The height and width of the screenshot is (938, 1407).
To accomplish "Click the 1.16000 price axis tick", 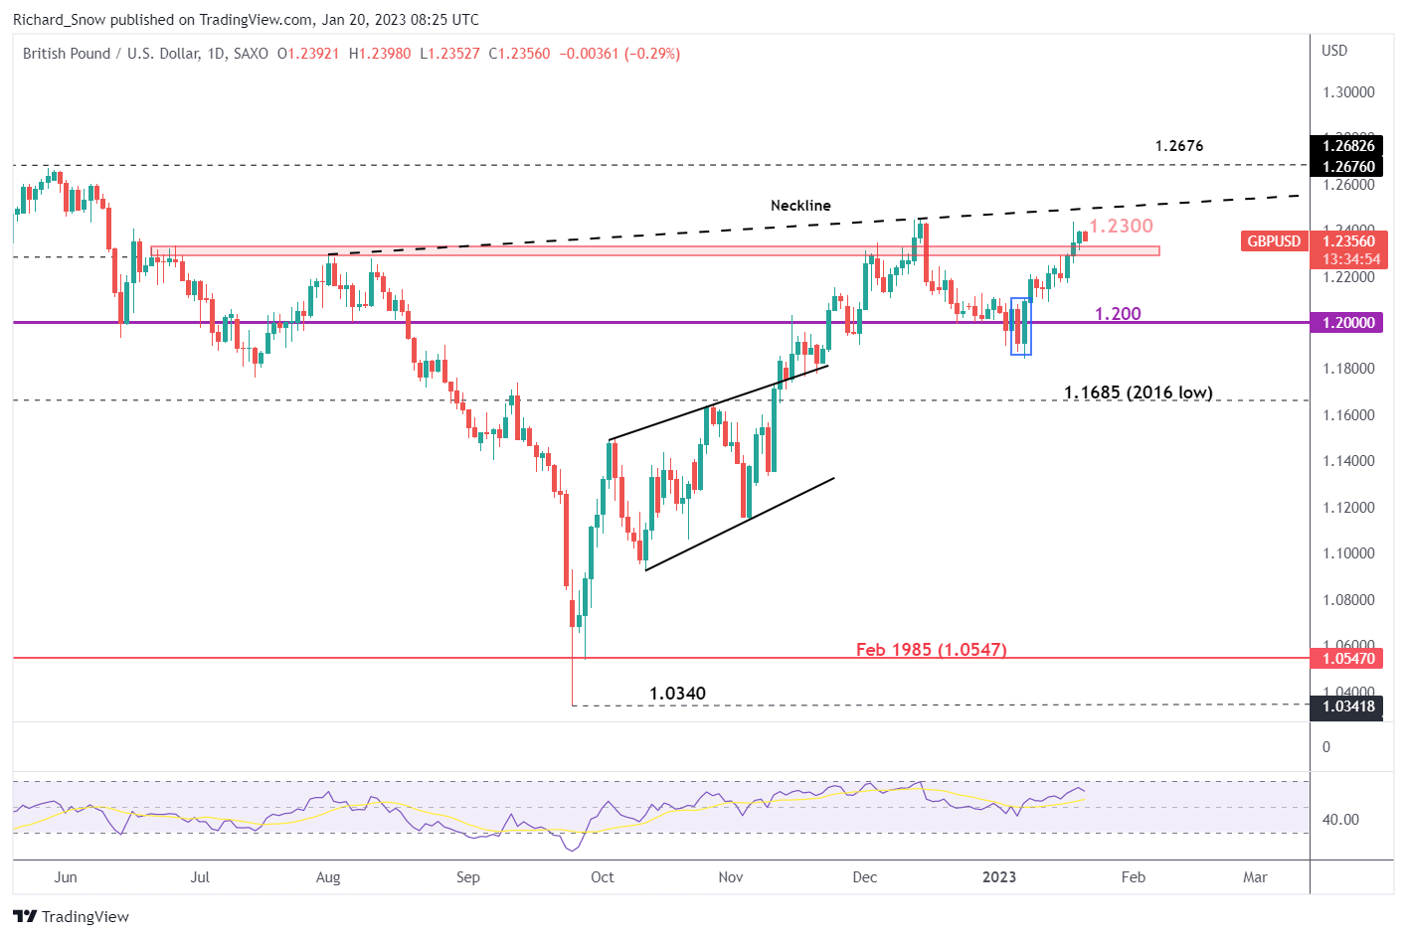I will (1348, 415).
